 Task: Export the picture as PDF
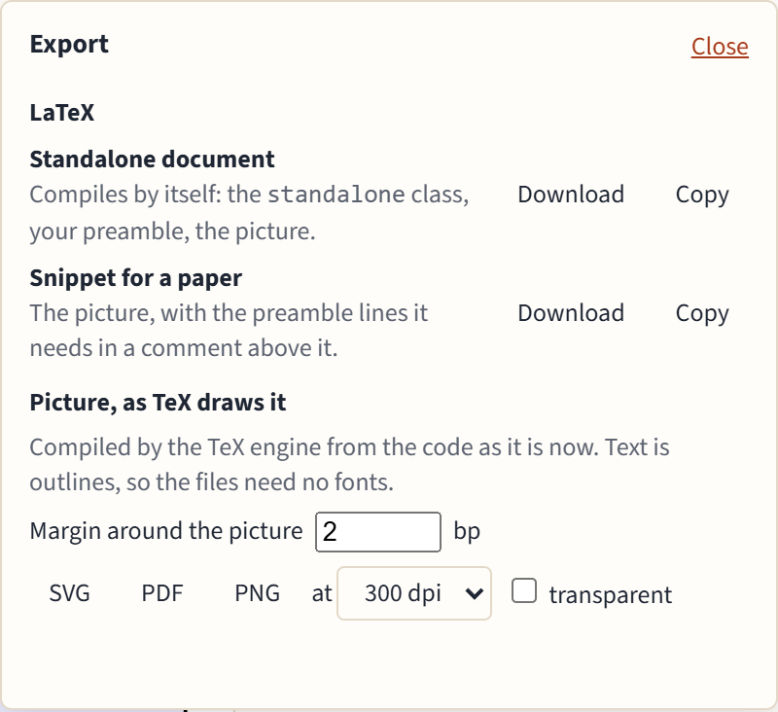(162, 593)
